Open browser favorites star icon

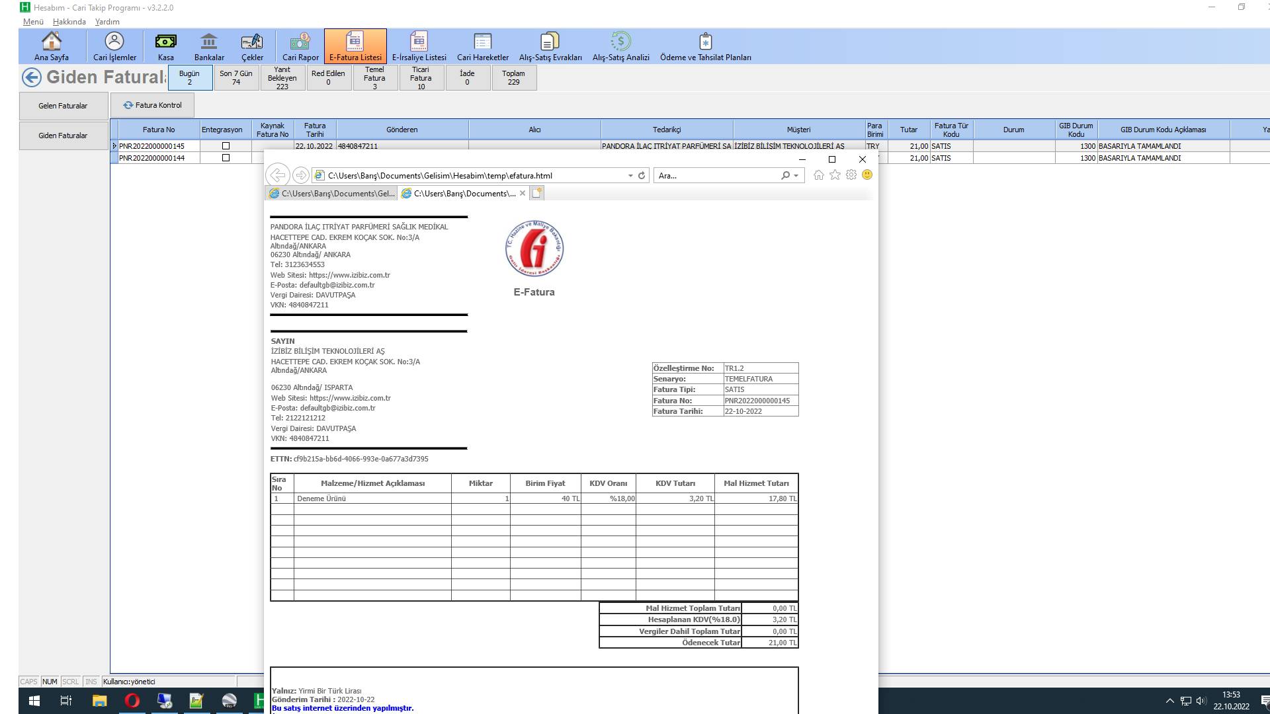click(x=835, y=175)
